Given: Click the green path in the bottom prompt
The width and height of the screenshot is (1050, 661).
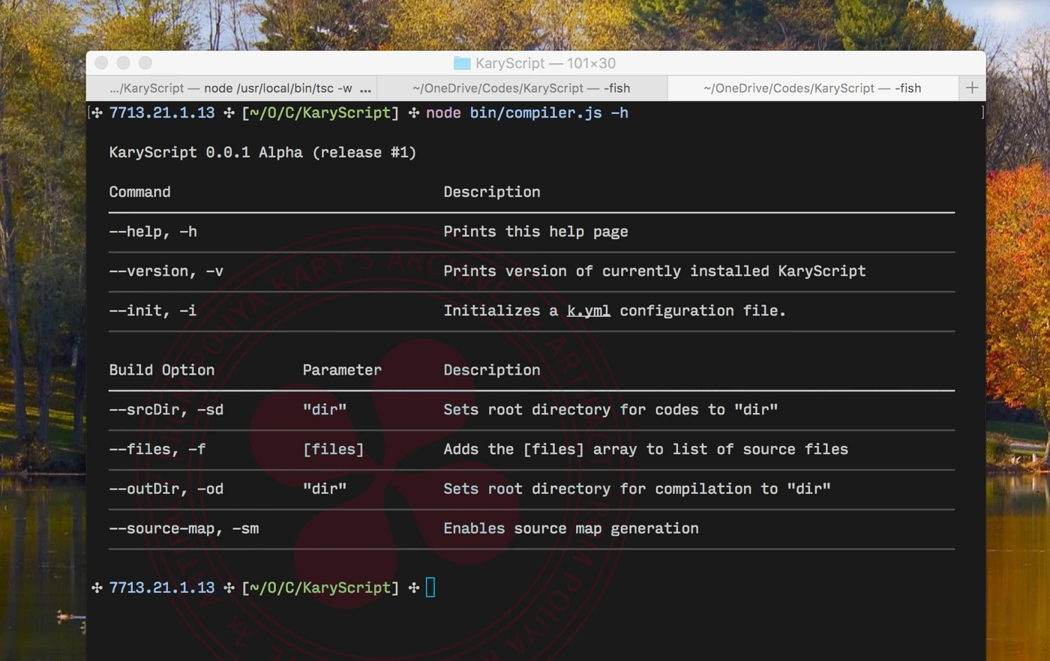Looking at the screenshot, I should [320, 588].
